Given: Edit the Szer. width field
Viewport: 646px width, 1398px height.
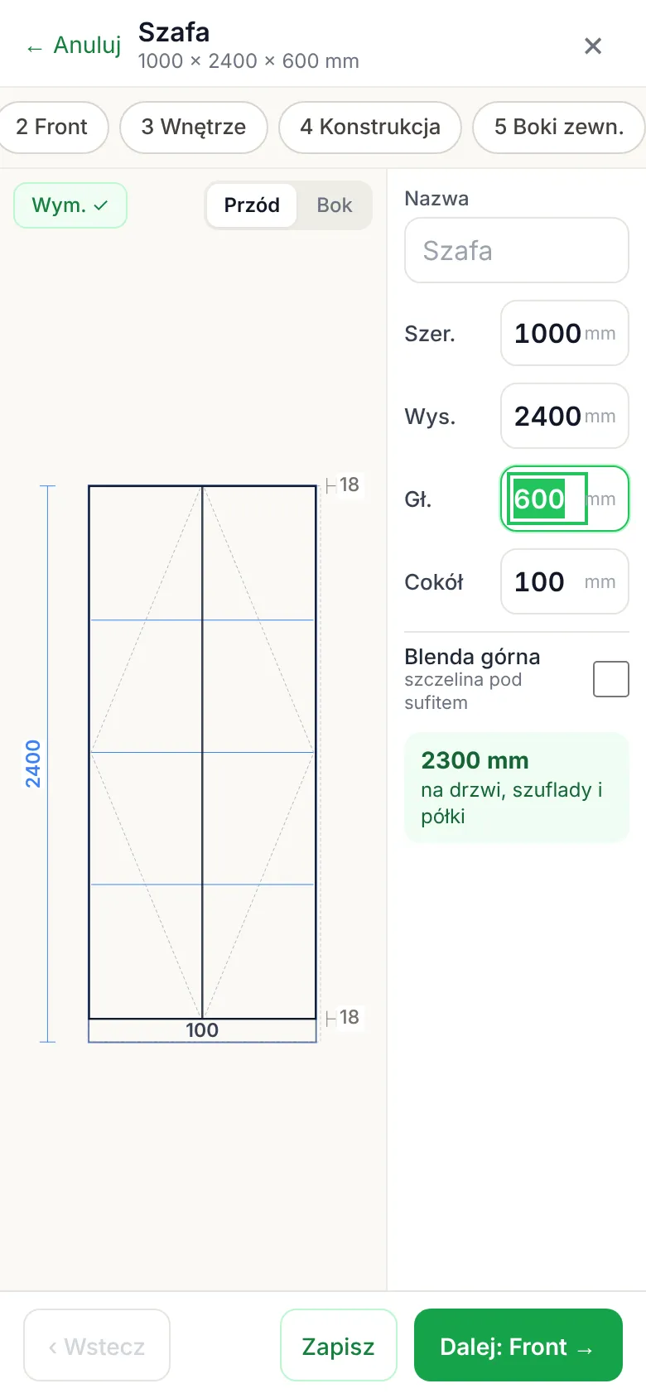Looking at the screenshot, I should (565, 333).
